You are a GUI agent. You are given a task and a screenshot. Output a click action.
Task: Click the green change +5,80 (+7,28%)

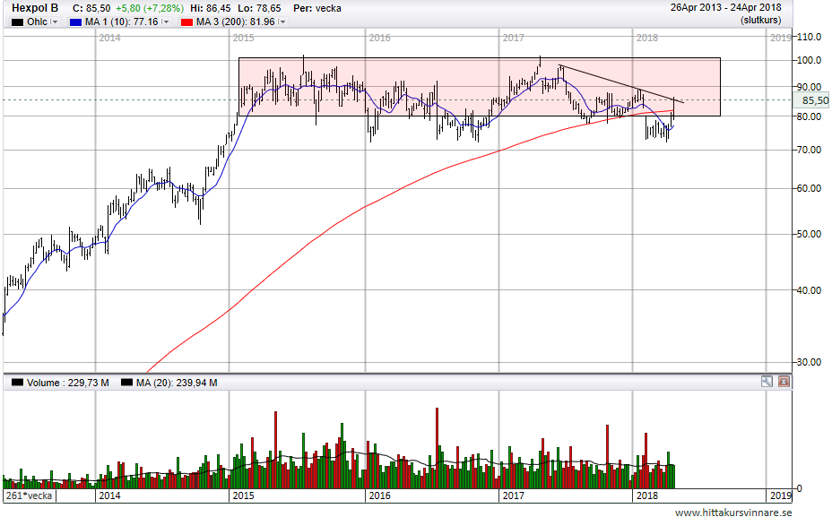click(150, 8)
